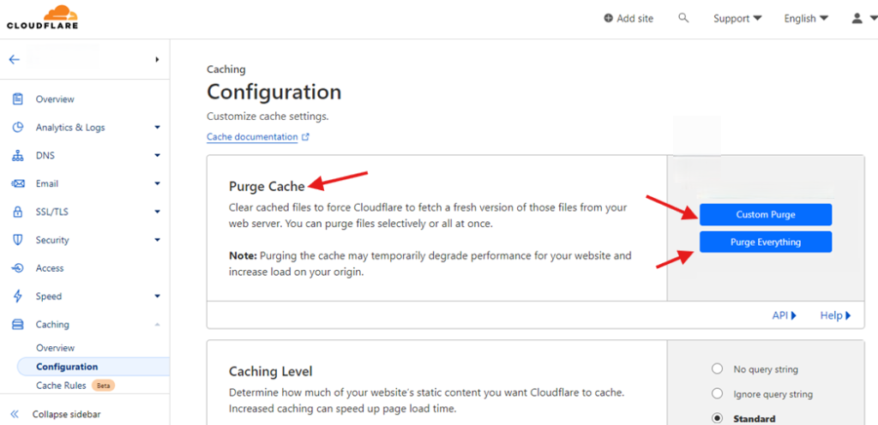Open the Cache documentation link
Screen dimensions: 878x425
252,137
